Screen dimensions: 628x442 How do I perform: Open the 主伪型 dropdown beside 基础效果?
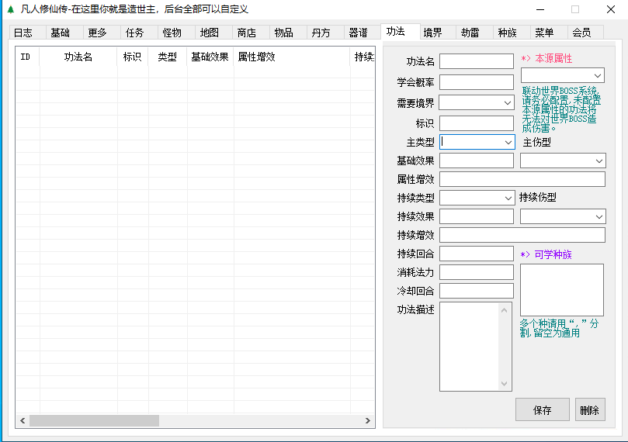[x=563, y=161]
